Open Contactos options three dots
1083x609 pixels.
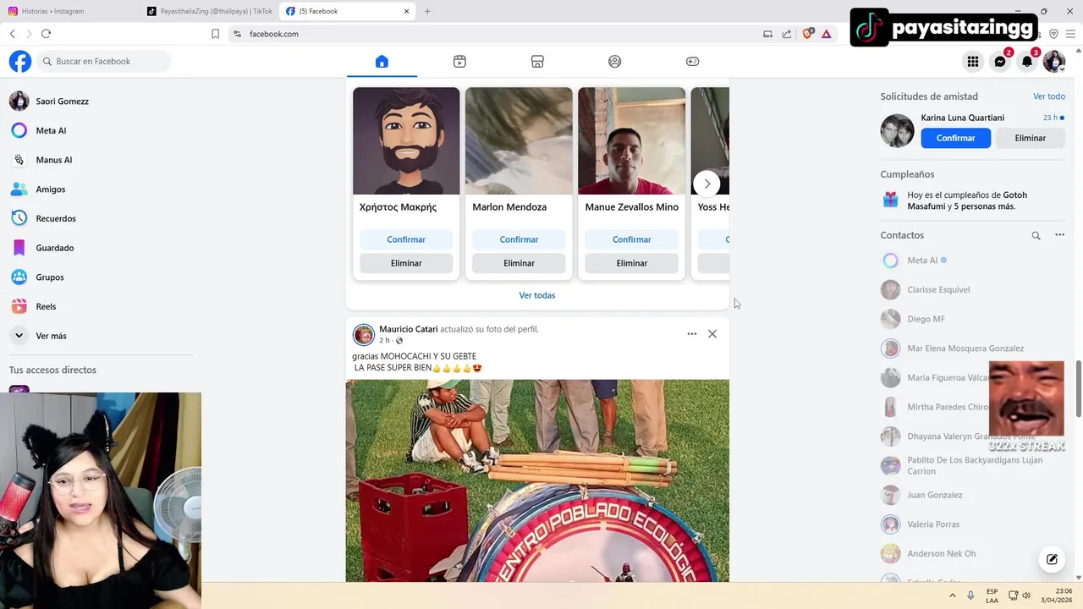1059,235
